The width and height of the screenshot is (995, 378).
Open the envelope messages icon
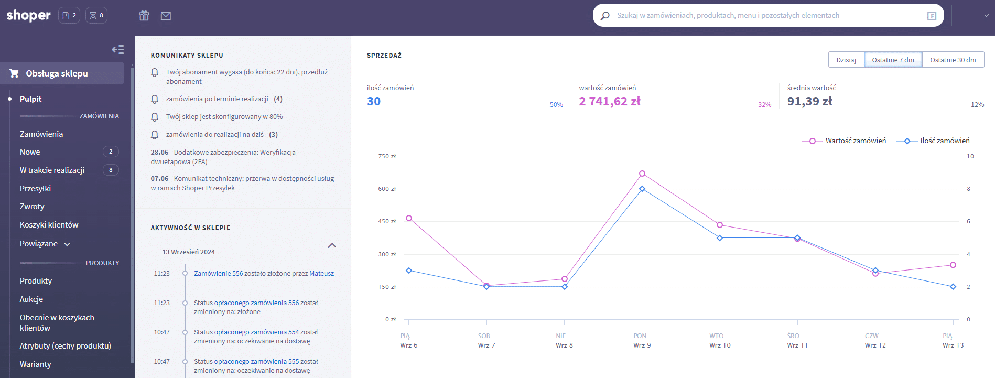[x=166, y=16]
